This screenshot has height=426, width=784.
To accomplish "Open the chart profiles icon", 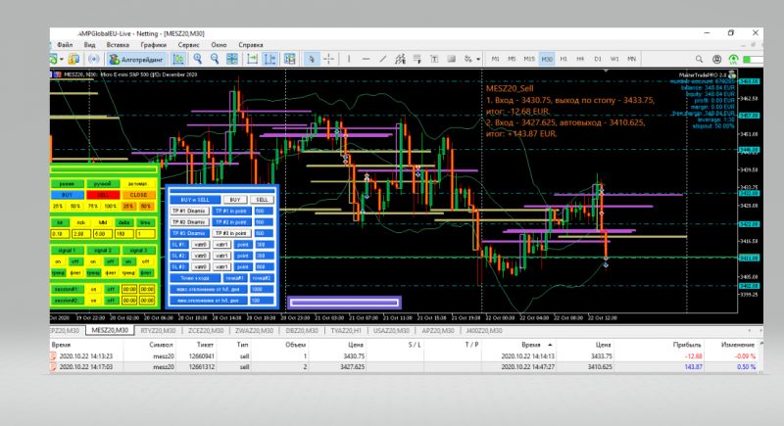I will (74, 60).
